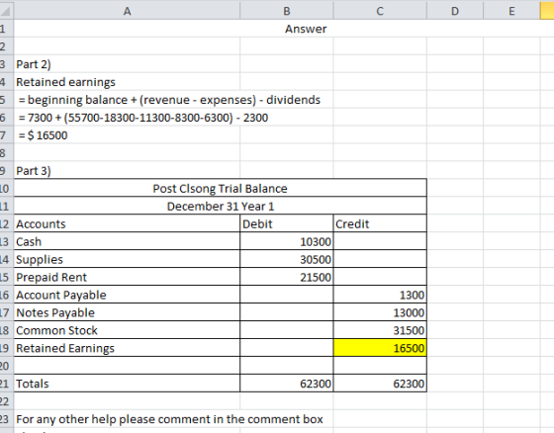The image size is (554, 433).
Task: Select the 'Cash' account cell
Action: coord(127,241)
